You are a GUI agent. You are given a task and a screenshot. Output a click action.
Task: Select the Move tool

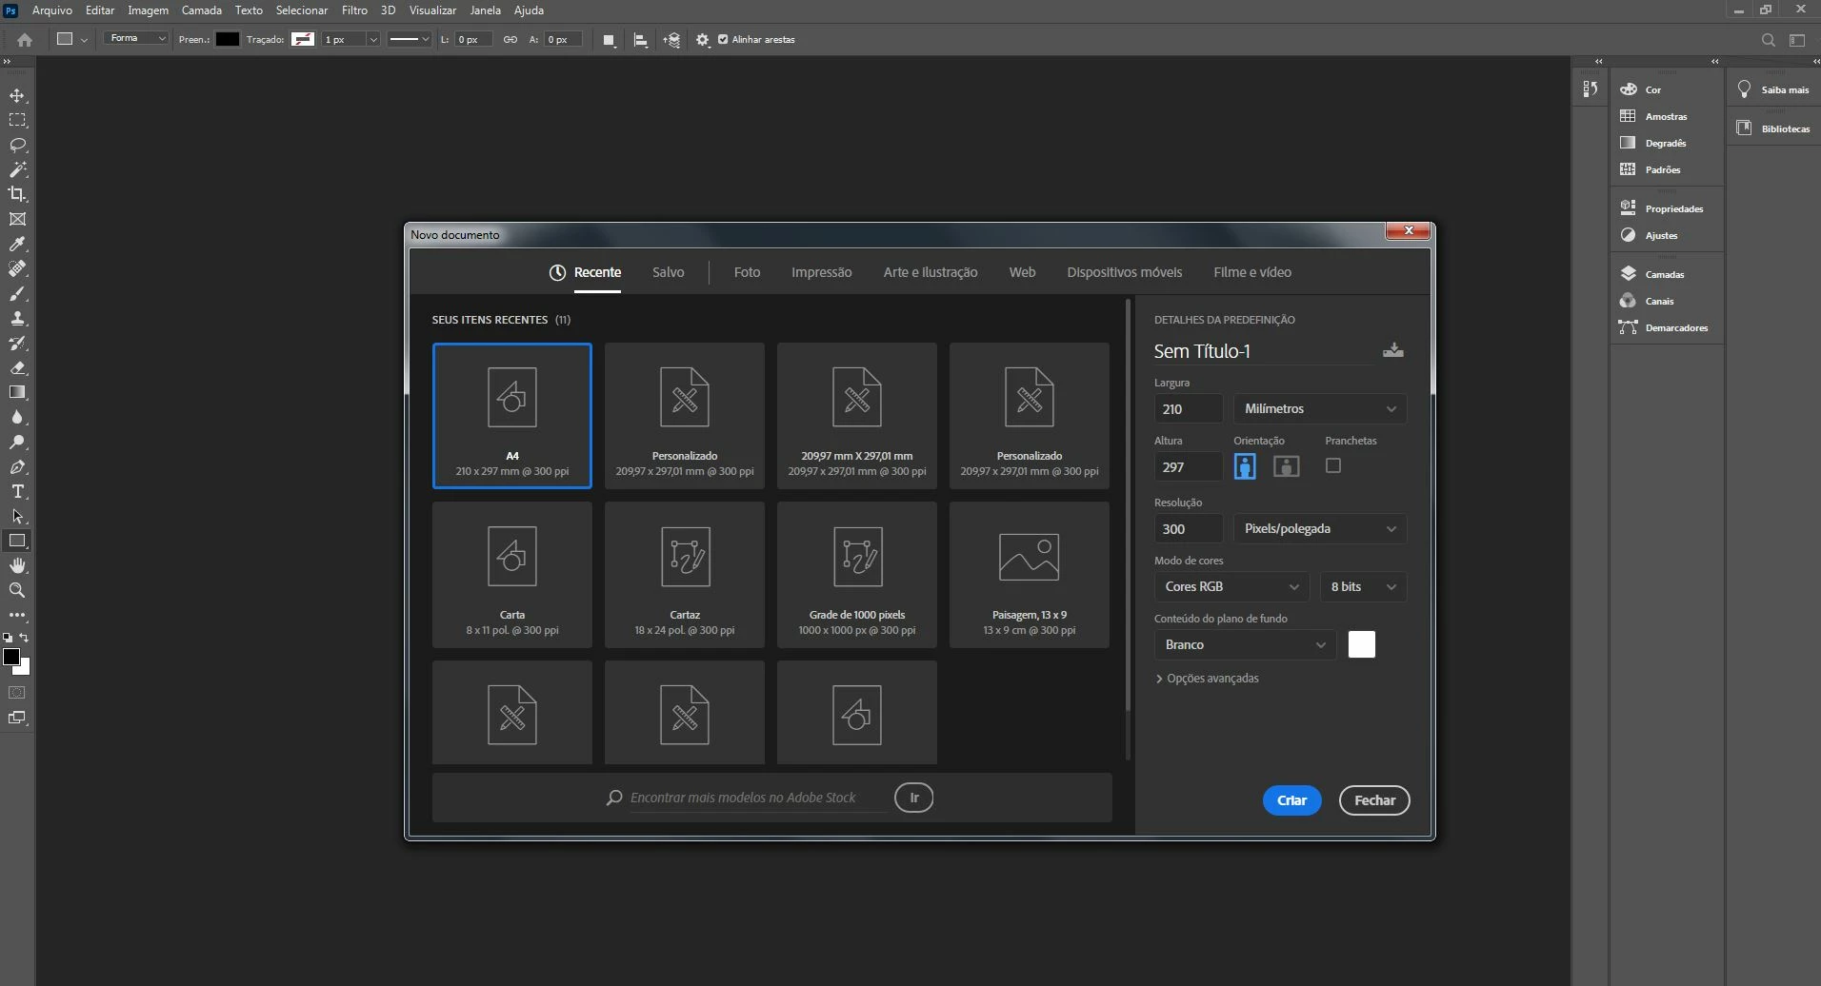(x=17, y=95)
